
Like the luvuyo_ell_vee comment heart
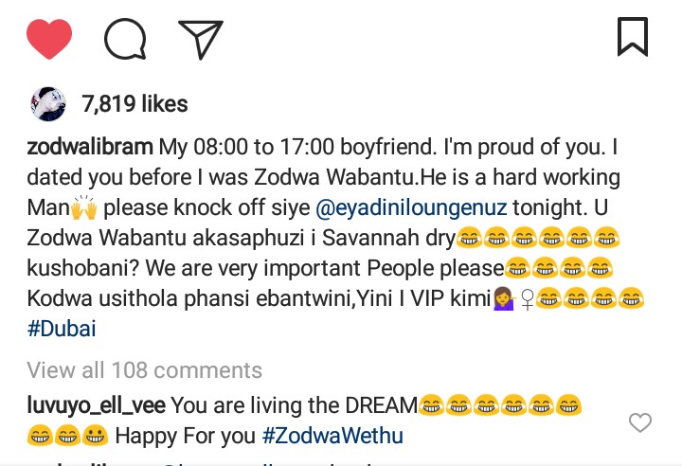[x=640, y=422]
